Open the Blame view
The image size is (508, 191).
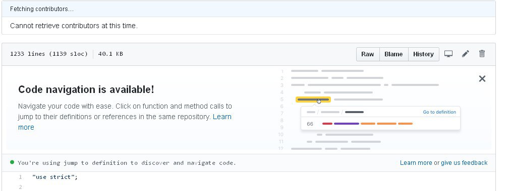(393, 54)
